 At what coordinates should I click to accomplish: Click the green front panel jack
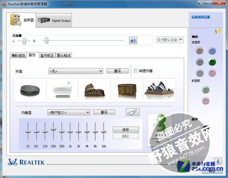pos(206,90)
